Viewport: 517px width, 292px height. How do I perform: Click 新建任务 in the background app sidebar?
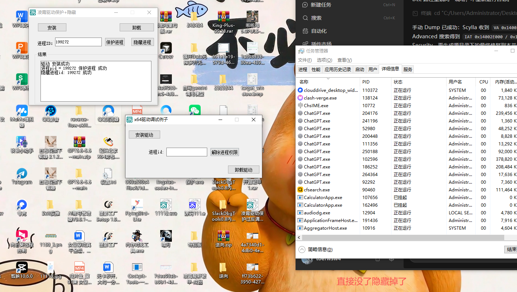click(321, 5)
